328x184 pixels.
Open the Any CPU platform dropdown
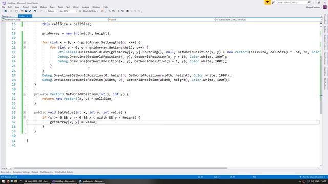click(68, 11)
